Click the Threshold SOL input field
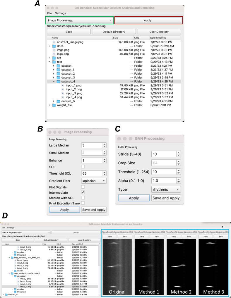 coord(91,173)
